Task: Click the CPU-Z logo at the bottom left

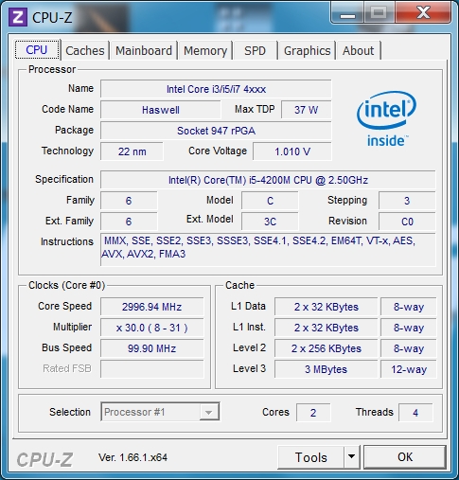Action: click(x=44, y=459)
